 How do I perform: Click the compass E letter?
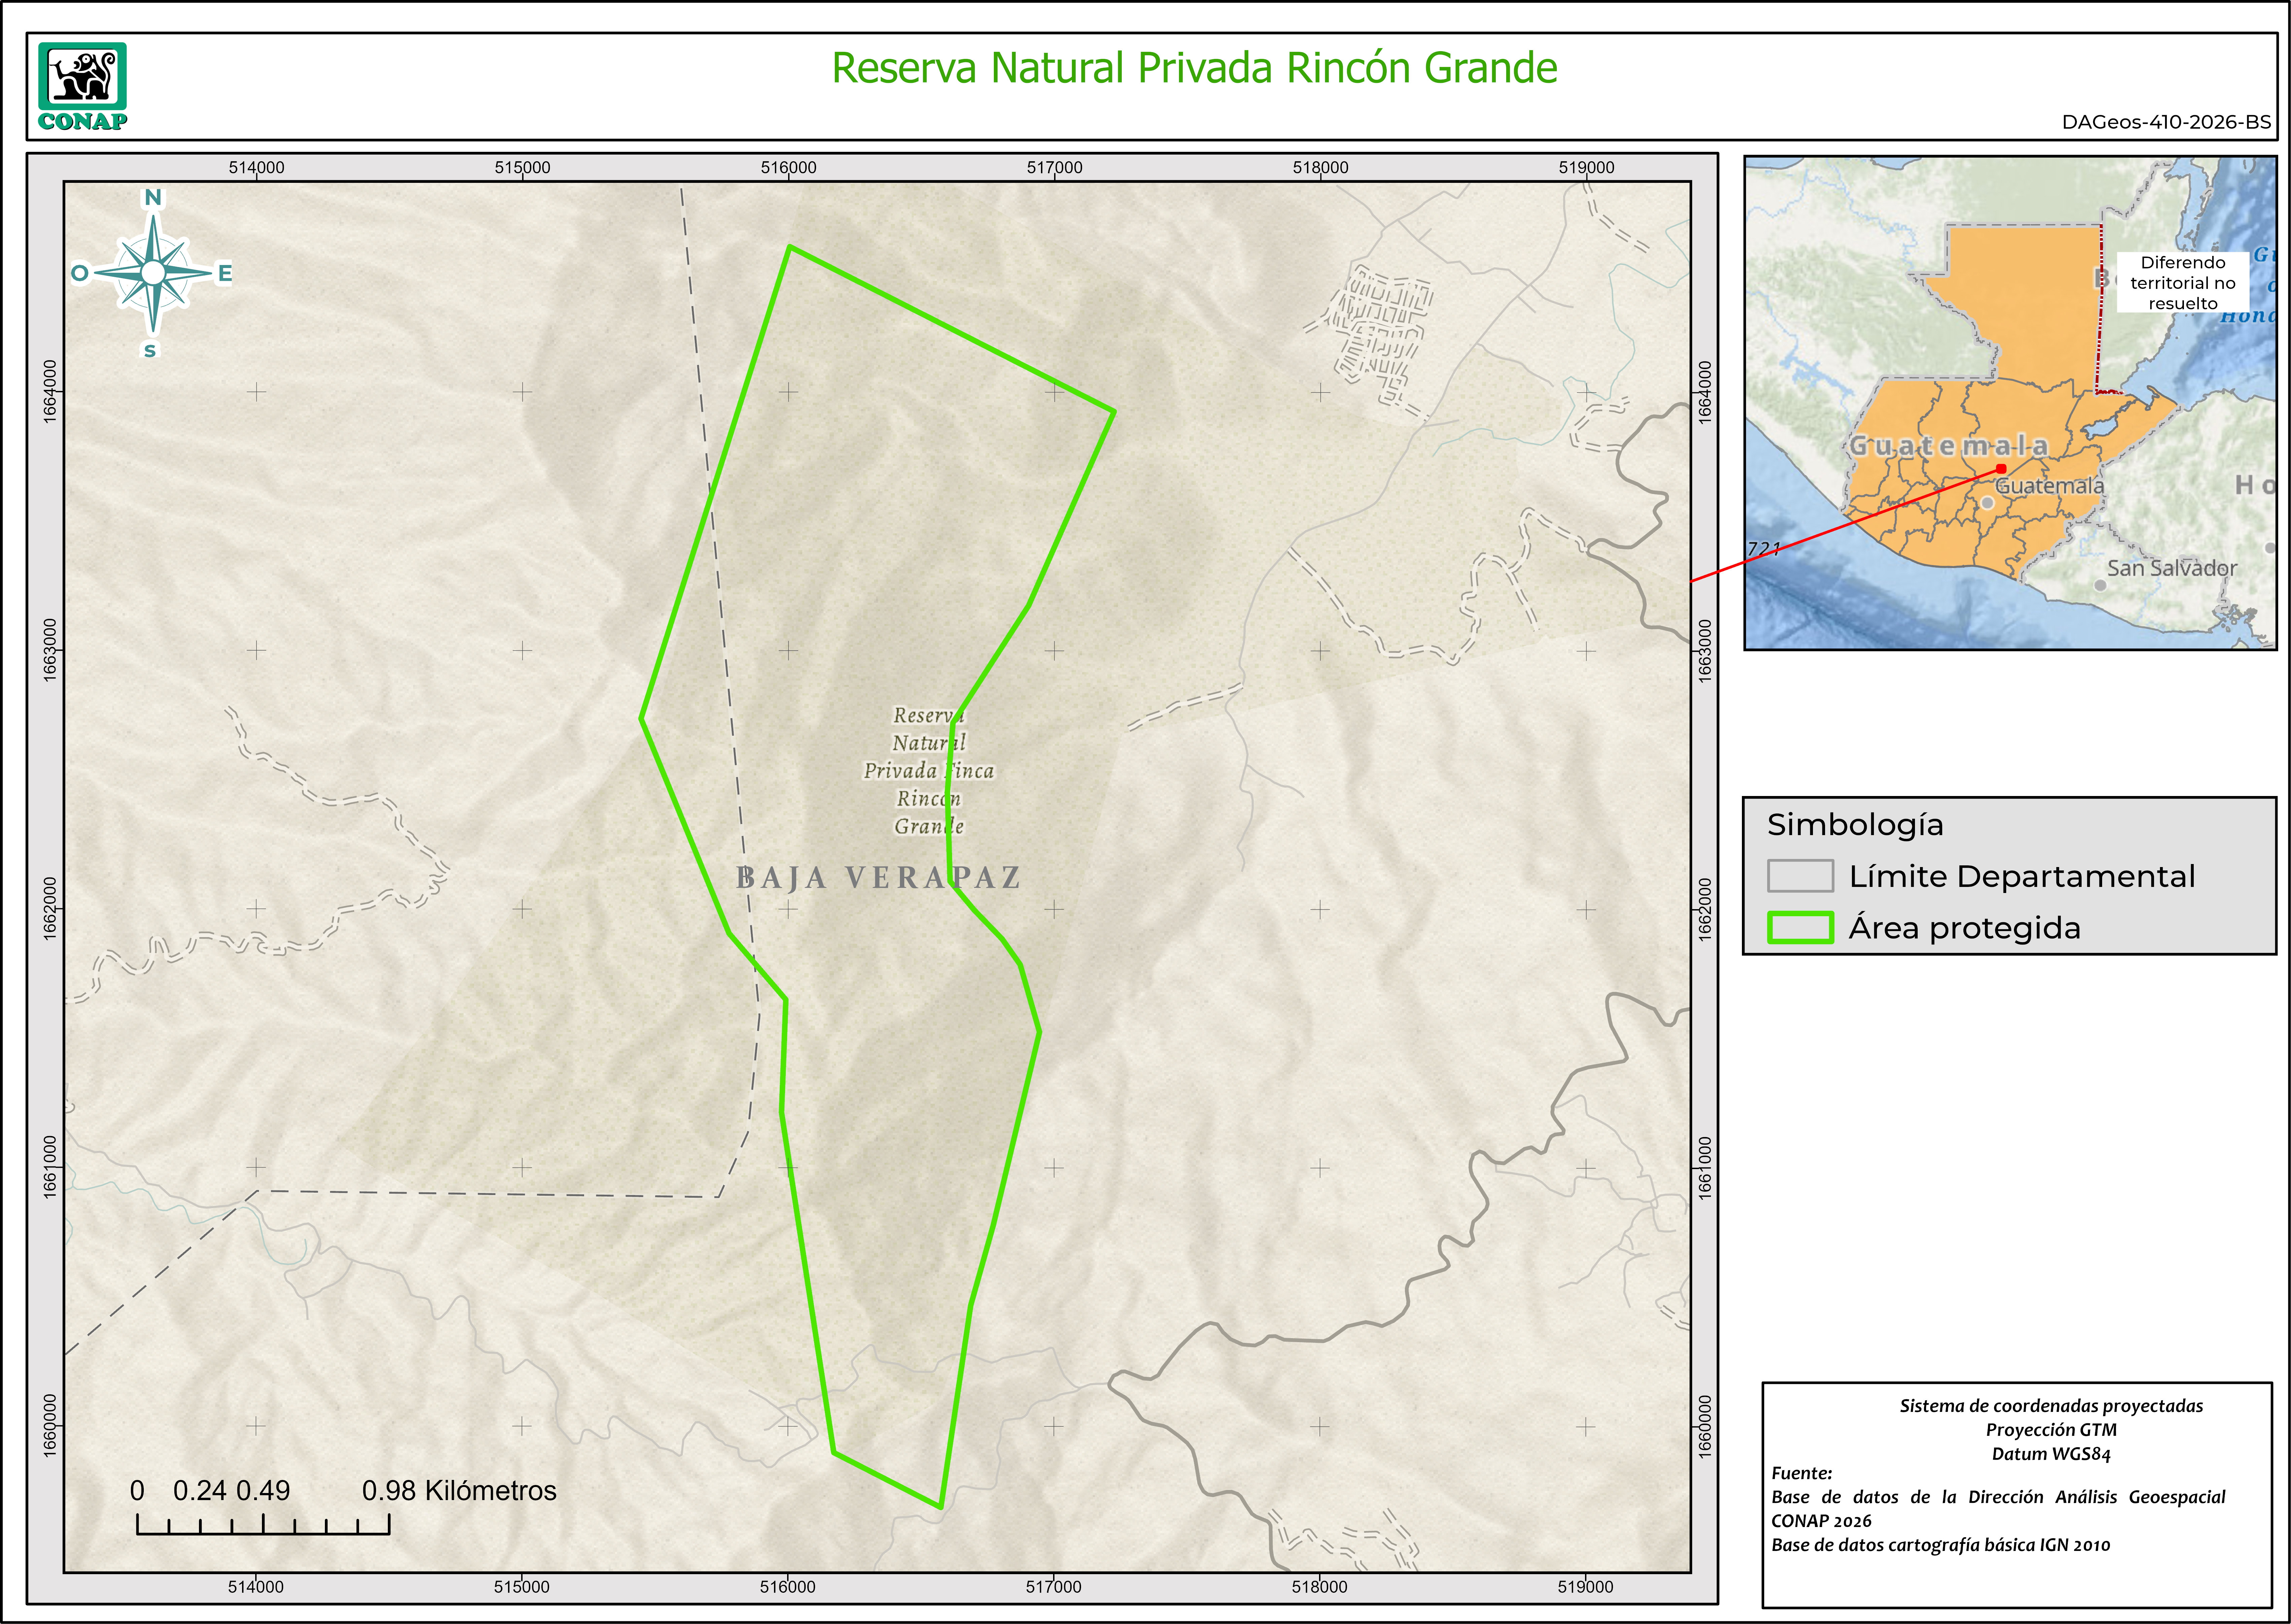click(225, 273)
